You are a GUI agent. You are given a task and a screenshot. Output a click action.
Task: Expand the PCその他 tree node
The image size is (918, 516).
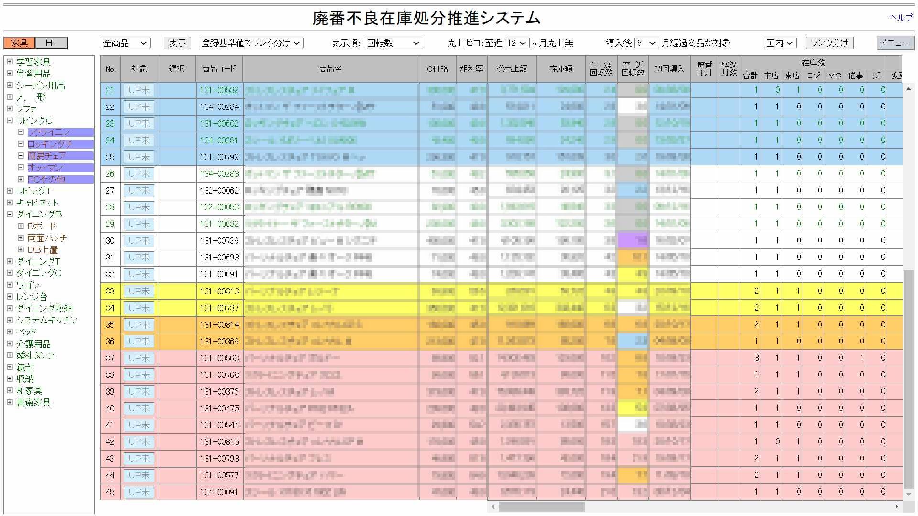[21, 179]
